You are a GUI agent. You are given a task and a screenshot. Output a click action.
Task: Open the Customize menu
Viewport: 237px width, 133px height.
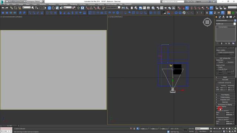[91, 4]
